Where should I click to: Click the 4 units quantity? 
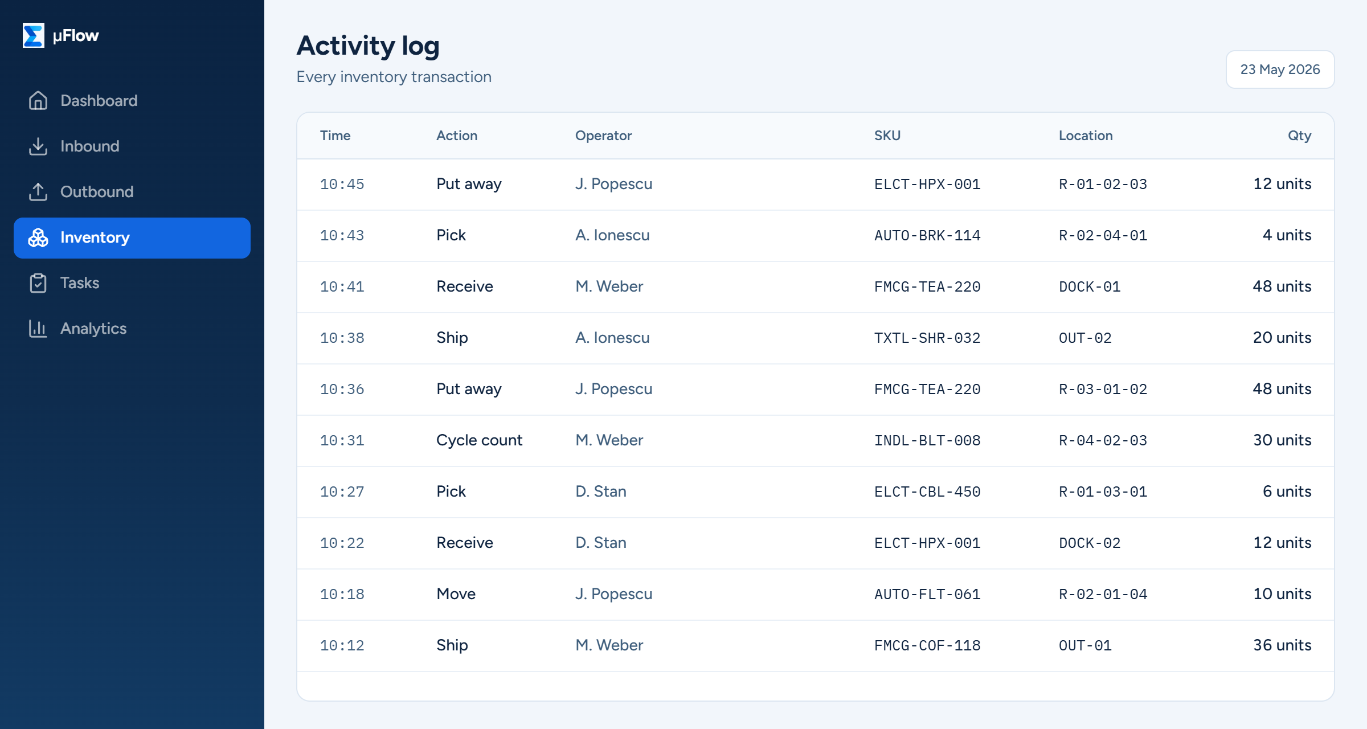click(x=1287, y=235)
